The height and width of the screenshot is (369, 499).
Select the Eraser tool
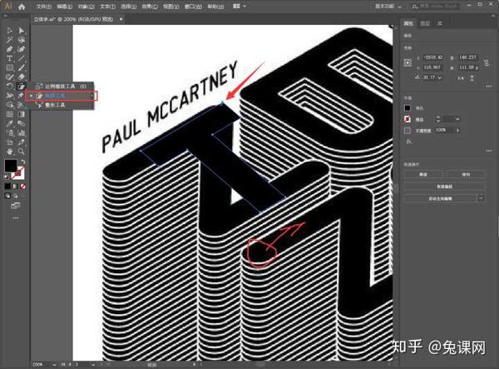(x=22, y=77)
